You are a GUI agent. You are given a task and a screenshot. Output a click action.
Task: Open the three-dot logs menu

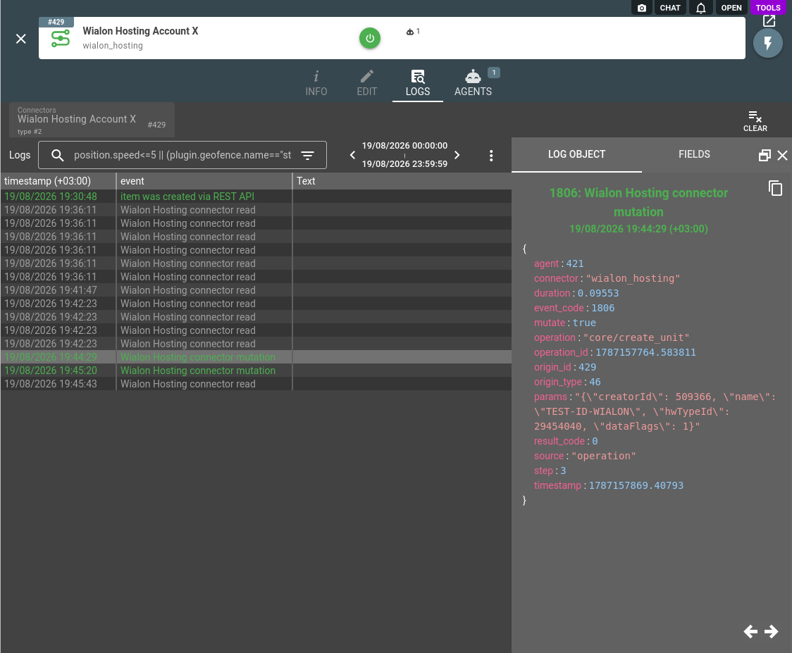[x=491, y=156]
